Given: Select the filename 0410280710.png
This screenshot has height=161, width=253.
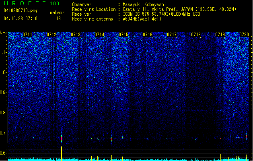Looking at the screenshot, I should point(21,10).
